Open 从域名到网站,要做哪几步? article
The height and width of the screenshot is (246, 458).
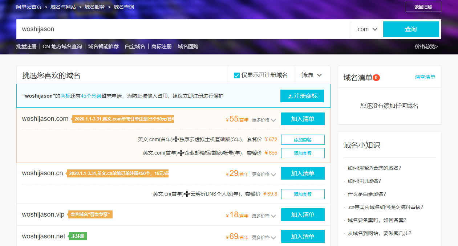point(380,233)
